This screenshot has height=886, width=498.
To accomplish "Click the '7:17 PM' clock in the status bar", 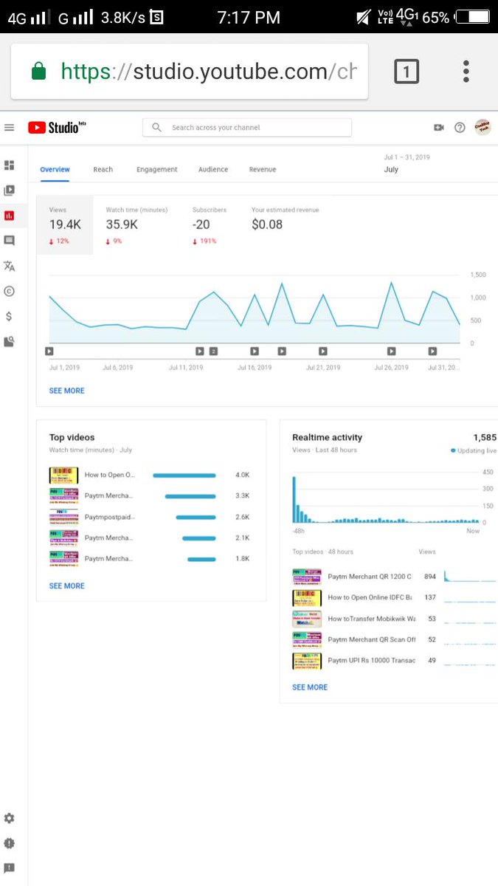I will point(249,17).
